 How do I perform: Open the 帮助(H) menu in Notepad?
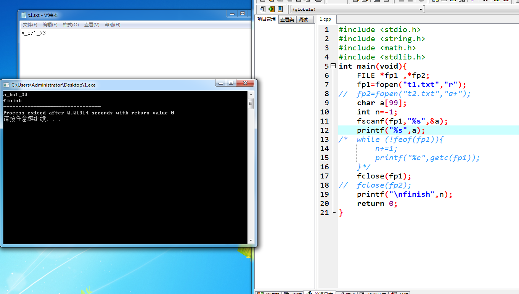112,25
